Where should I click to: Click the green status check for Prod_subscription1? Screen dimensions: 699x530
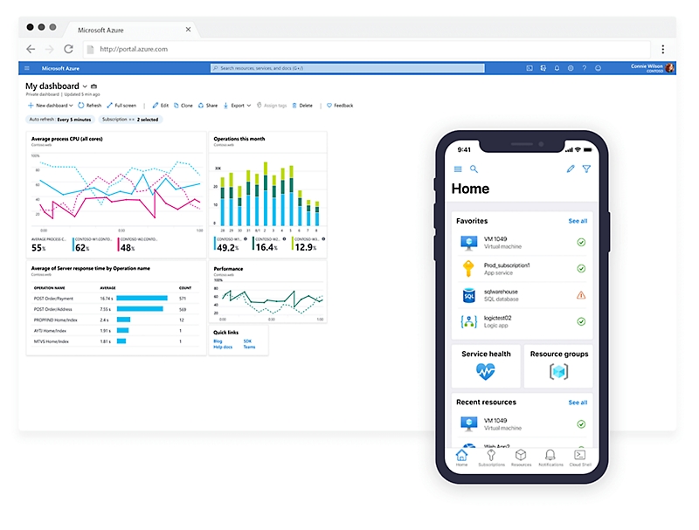pyautogui.click(x=581, y=269)
